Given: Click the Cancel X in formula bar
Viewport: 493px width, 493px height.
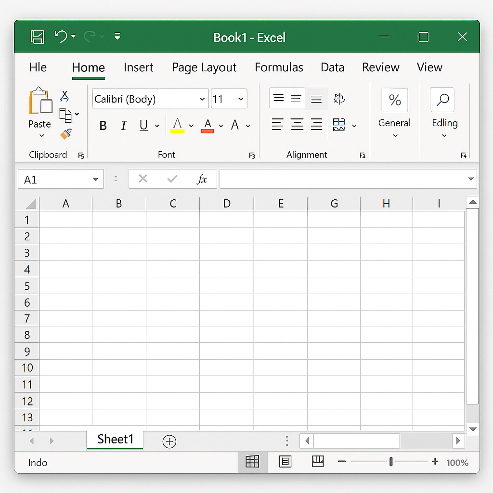Looking at the screenshot, I should point(143,179).
